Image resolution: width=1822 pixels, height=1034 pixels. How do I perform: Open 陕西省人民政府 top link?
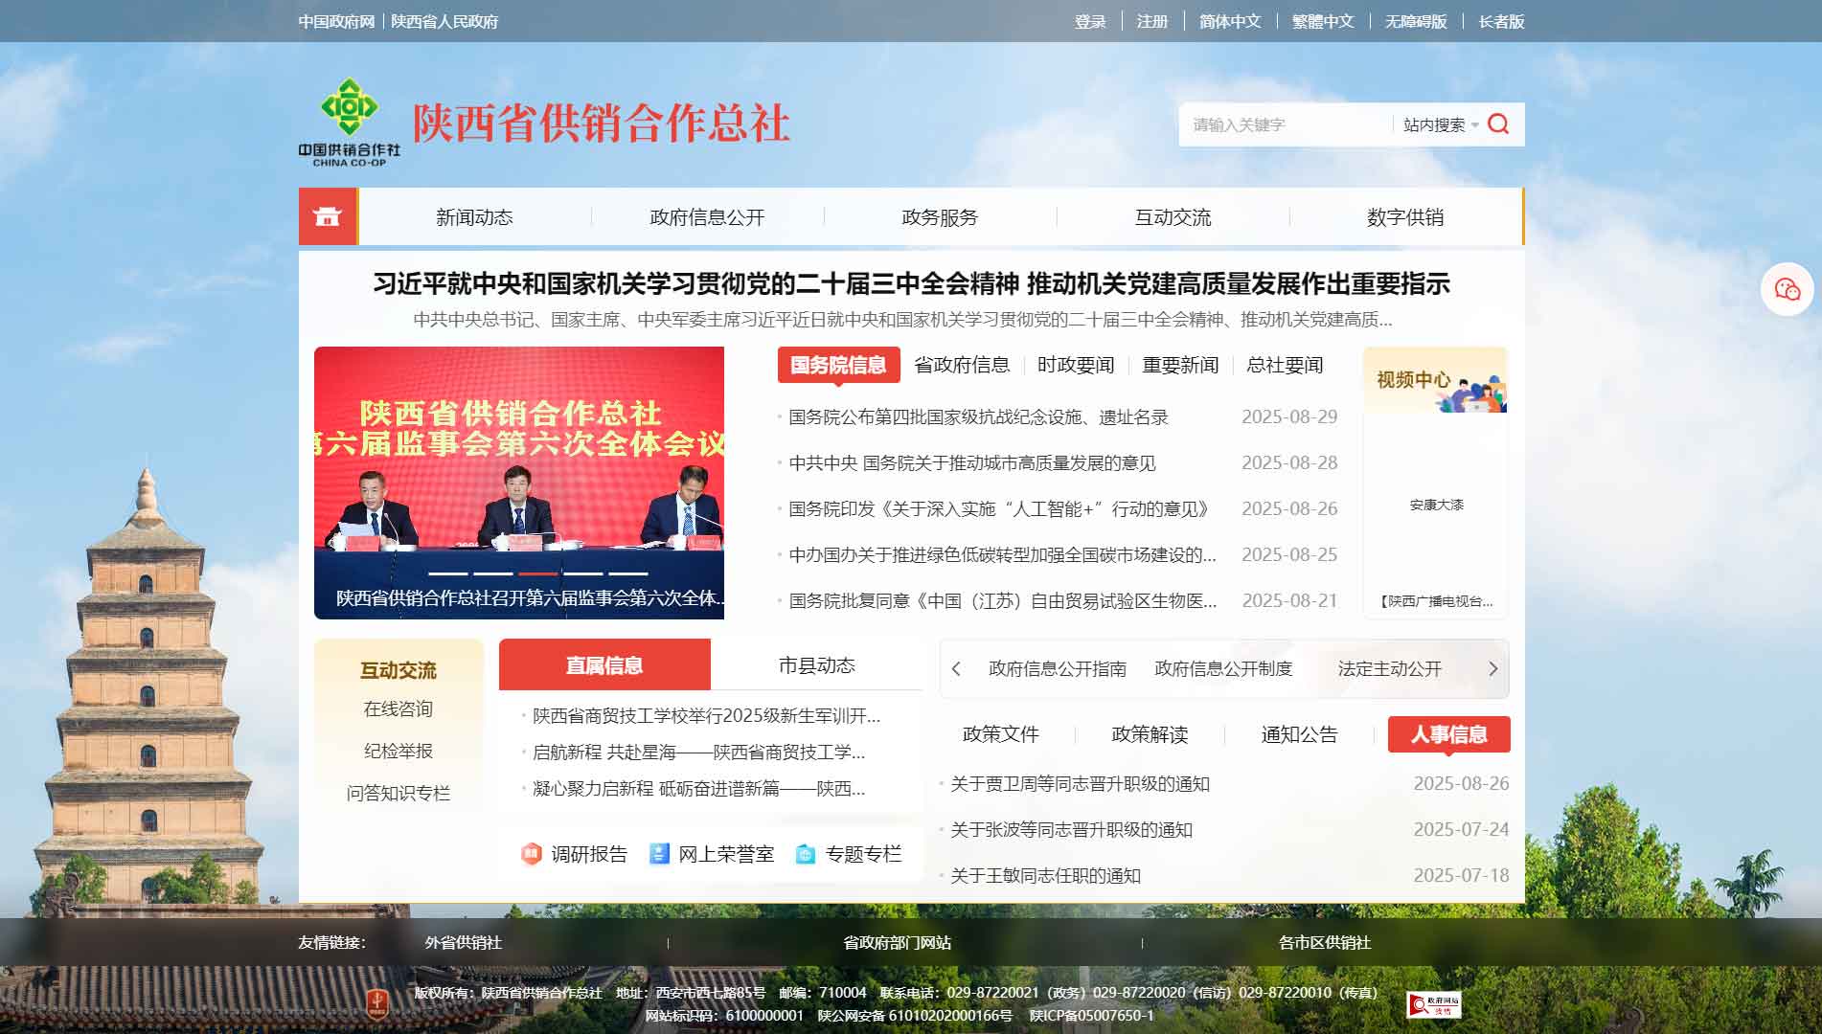[x=444, y=21]
